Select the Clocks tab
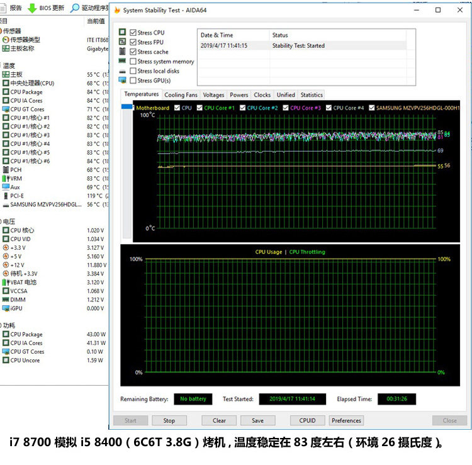Image resolution: width=472 pixels, height=465 pixels. coord(262,95)
